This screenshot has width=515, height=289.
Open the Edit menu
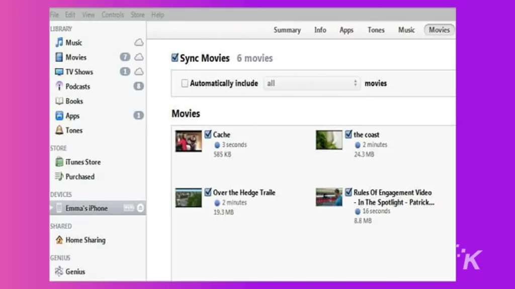tap(70, 15)
